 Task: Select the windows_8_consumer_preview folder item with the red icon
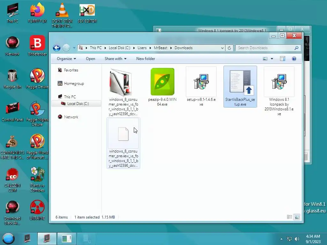click(x=123, y=92)
